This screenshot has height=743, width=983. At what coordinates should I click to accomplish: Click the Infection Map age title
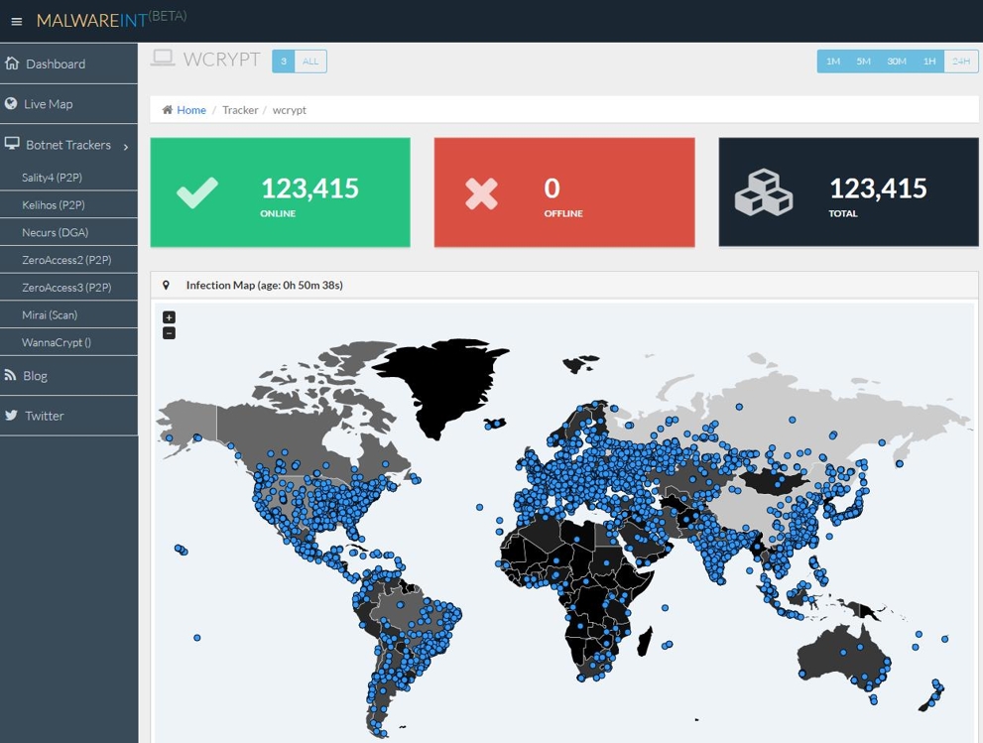(265, 286)
